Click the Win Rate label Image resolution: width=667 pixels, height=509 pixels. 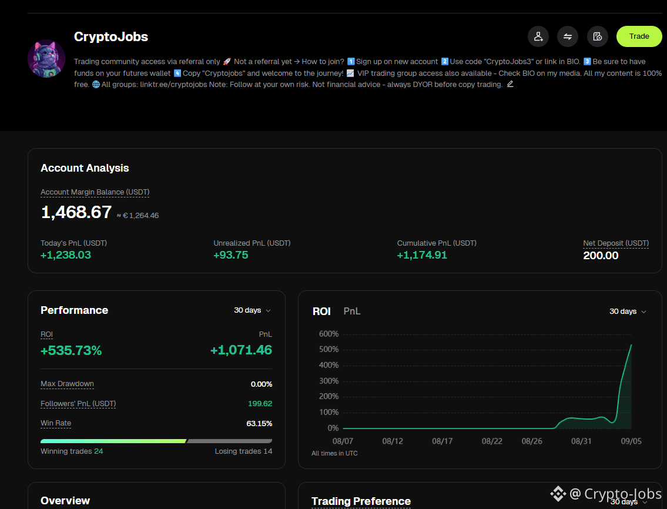[56, 423]
